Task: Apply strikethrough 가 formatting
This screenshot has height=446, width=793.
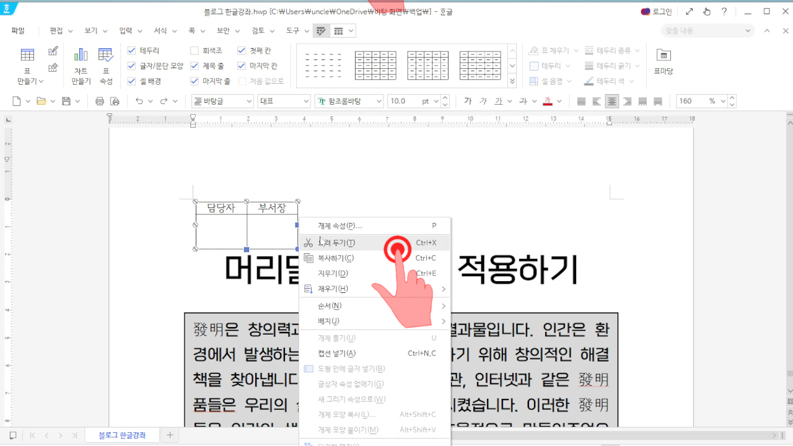Action: pyautogui.click(x=523, y=101)
